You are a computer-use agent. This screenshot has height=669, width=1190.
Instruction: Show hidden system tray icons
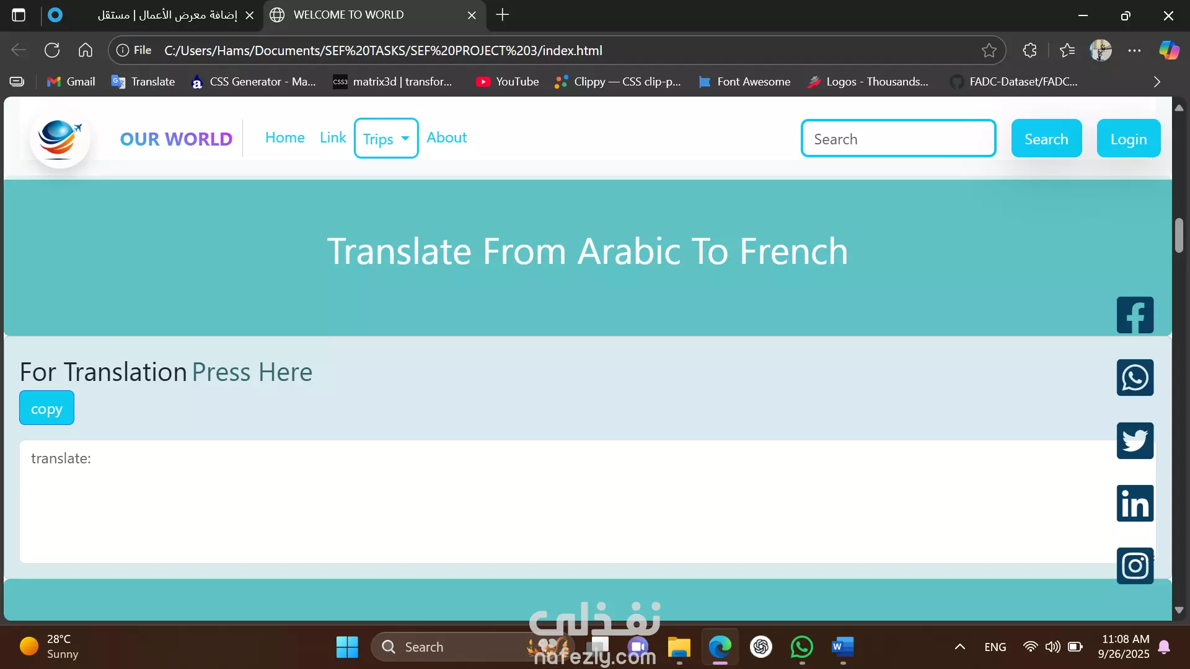959,647
